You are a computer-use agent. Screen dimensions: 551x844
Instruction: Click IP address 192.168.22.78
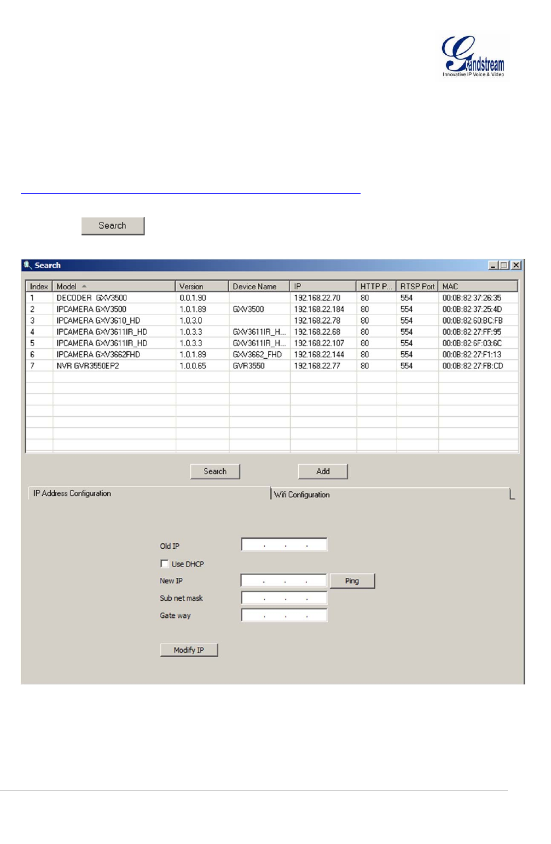[x=317, y=320]
